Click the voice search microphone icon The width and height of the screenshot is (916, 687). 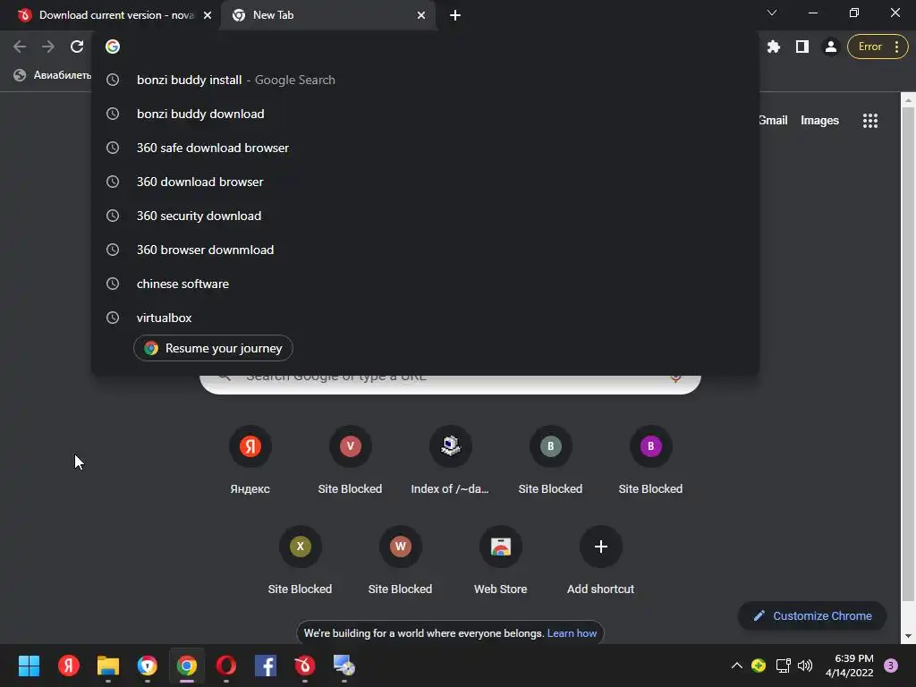click(675, 378)
